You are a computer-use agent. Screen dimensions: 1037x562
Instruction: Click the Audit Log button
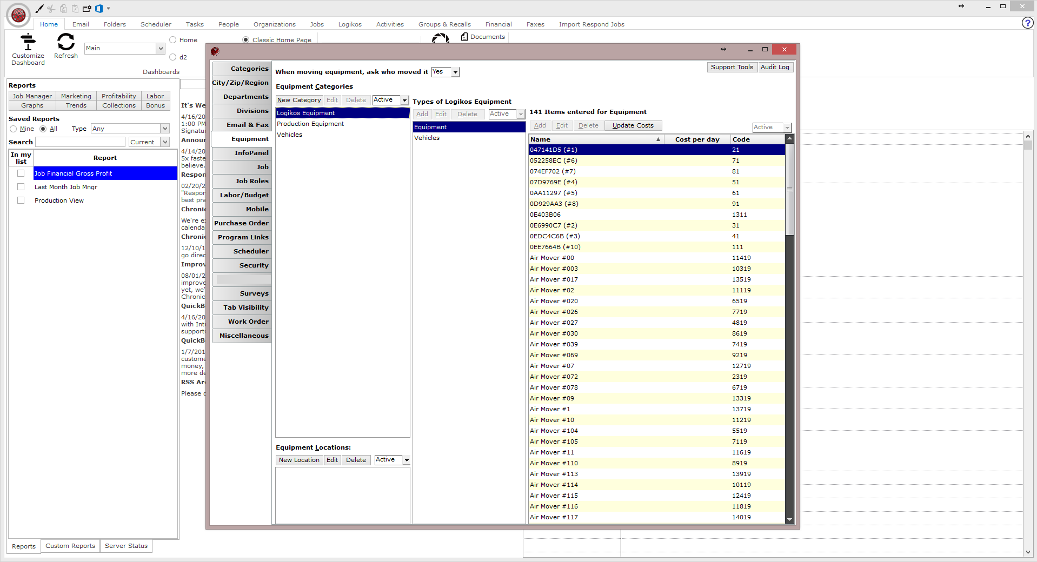tap(775, 67)
